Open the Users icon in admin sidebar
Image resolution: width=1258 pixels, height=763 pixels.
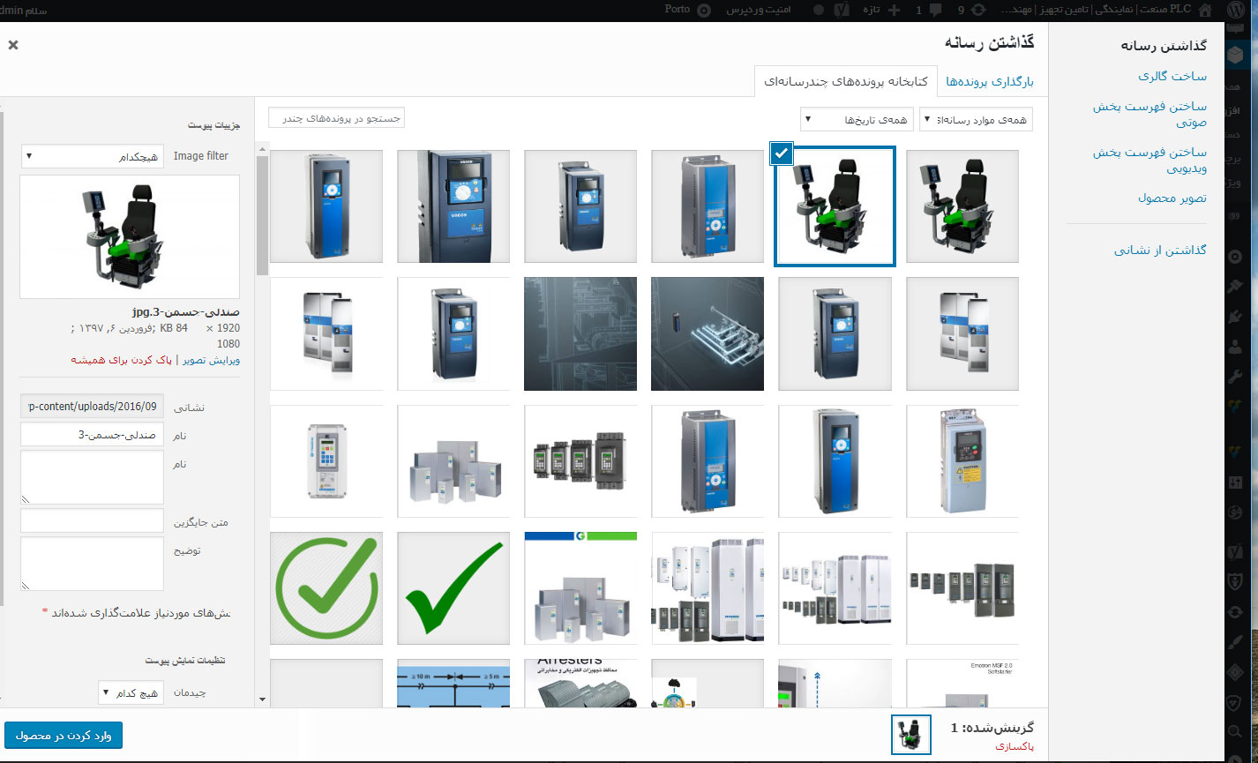1236,346
